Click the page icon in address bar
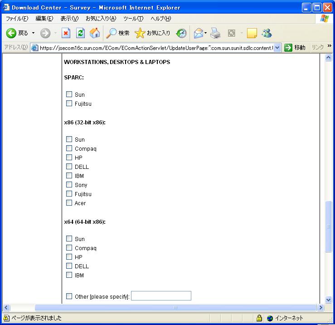The height and width of the screenshot is (325, 335). (x=34, y=48)
